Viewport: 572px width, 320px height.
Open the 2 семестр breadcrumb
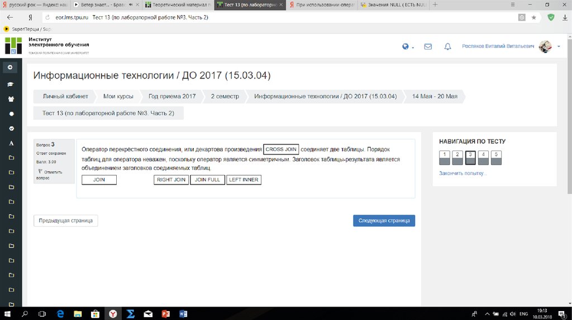pyautogui.click(x=225, y=96)
